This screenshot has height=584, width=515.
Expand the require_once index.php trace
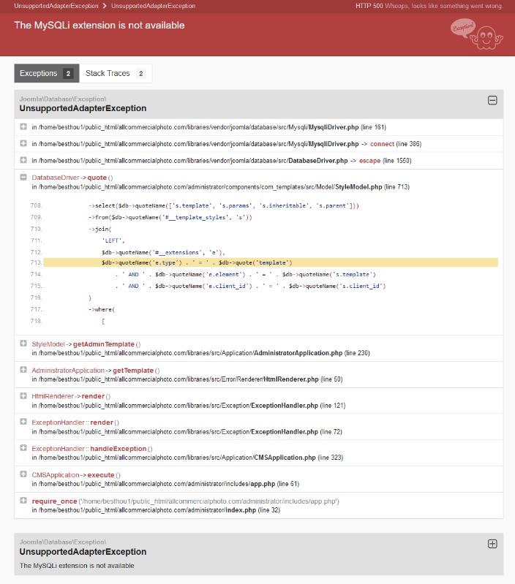(23, 500)
